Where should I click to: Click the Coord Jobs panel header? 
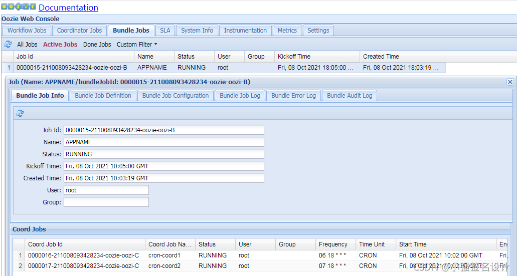tap(260, 229)
